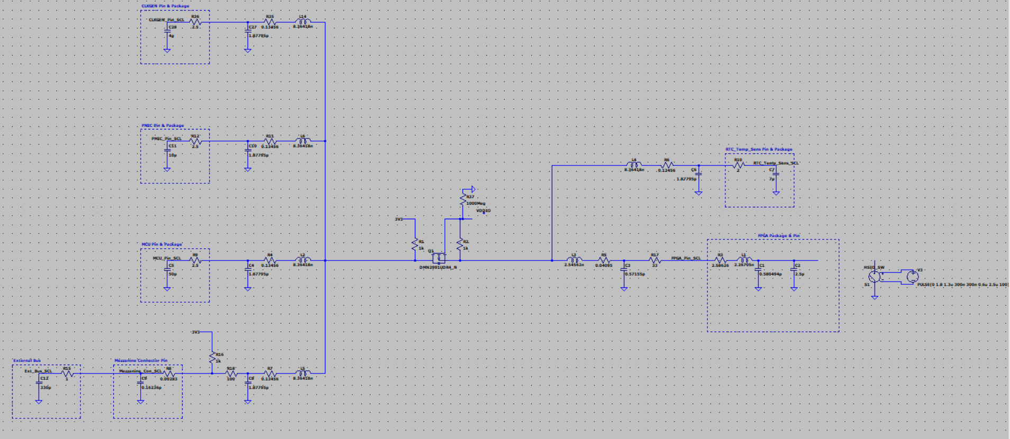Select capacitor C8 symbol
This screenshot has height=439, width=1010.
248,383
